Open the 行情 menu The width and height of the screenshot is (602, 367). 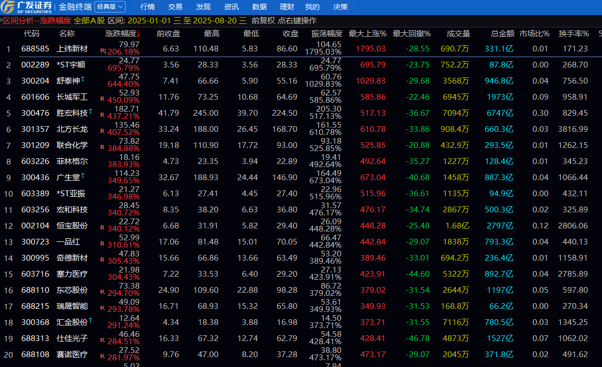(147, 7)
